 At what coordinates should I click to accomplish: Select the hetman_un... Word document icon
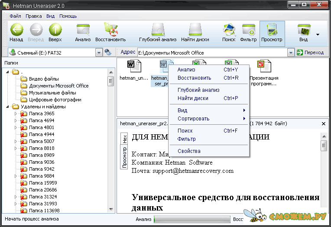point(134,66)
